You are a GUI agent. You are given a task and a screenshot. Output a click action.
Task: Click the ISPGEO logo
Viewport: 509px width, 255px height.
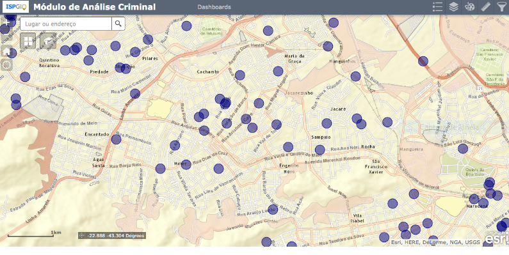tap(15, 7)
